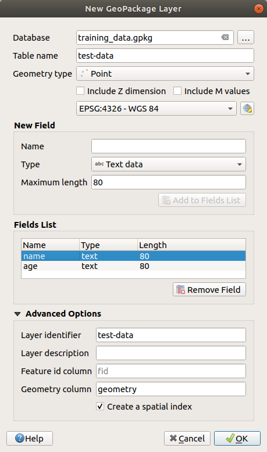Screen dimensions: 267x452
Task: Click the Maximum length field
Action: coord(169,182)
